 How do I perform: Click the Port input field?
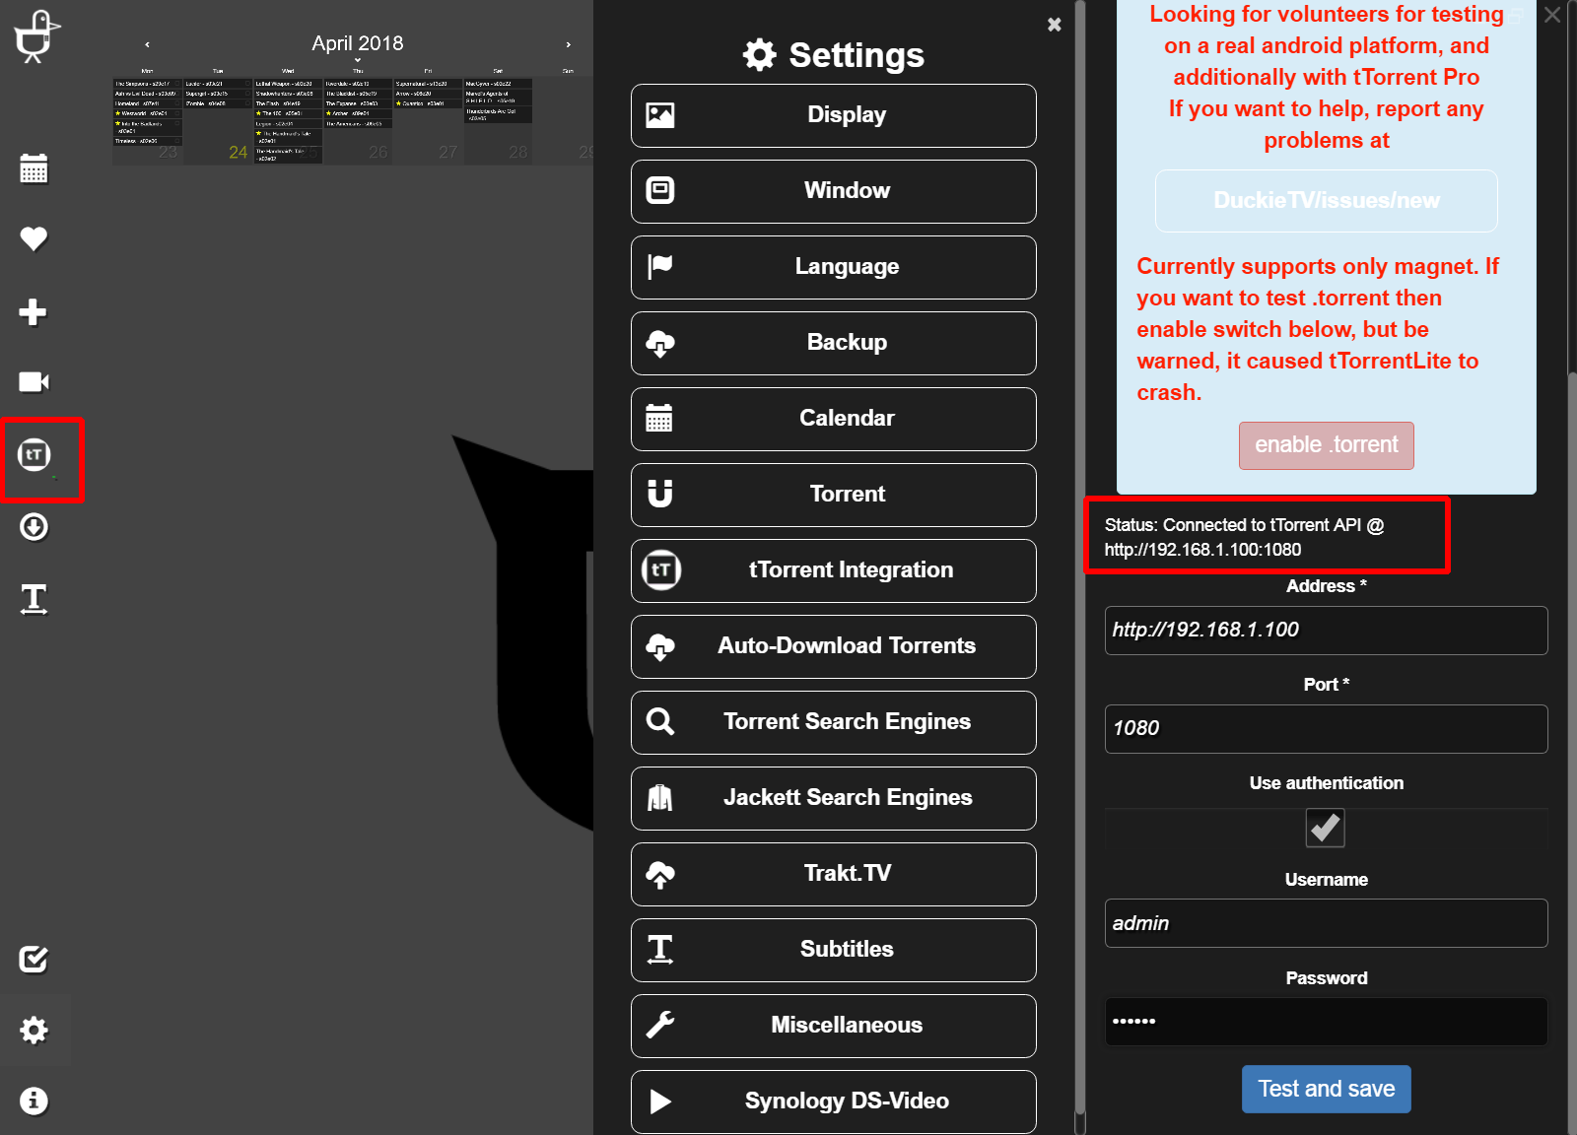1327,729
